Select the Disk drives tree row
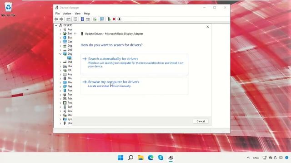Screen dimensions: 291x163 (68, 50)
